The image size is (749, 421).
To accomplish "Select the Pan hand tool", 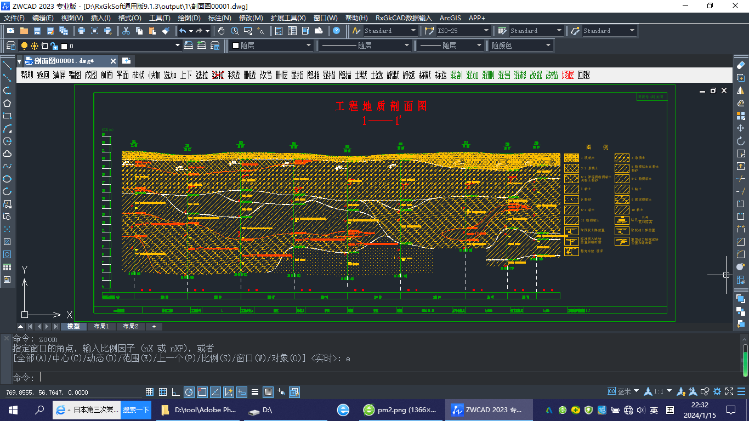I will (x=221, y=31).
